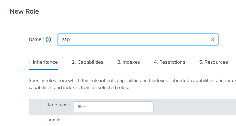Click the required asterisk next to Name
Viewport: 236px width, 126px height.
(43, 38)
